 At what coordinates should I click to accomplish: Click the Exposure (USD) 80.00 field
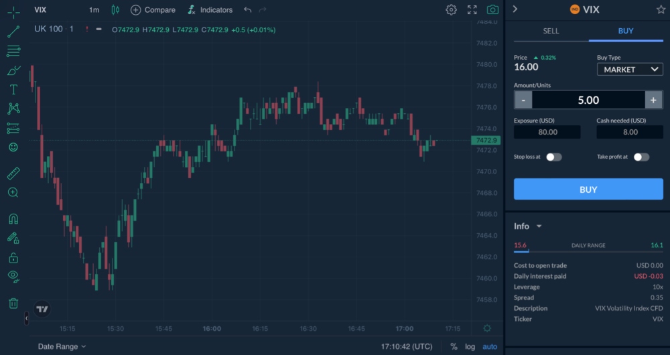(x=547, y=132)
